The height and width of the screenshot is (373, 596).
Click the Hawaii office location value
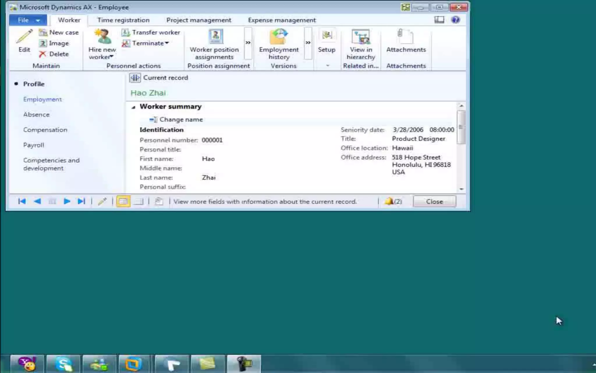click(402, 148)
